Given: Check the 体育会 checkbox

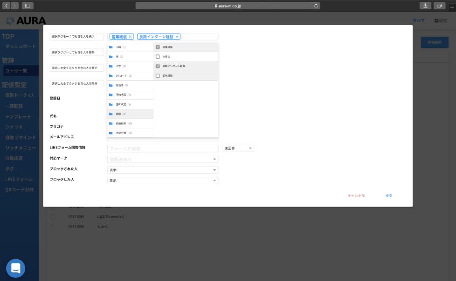Looking at the screenshot, I should point(158,57).
